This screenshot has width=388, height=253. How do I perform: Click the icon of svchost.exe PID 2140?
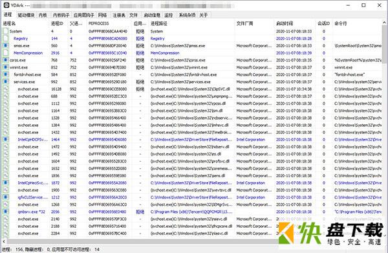(x=6, y=219)
